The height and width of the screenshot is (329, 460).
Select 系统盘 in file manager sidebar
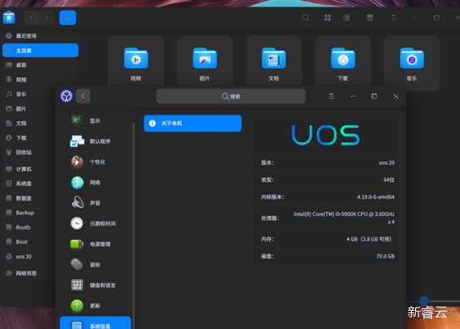coord(29,184)
